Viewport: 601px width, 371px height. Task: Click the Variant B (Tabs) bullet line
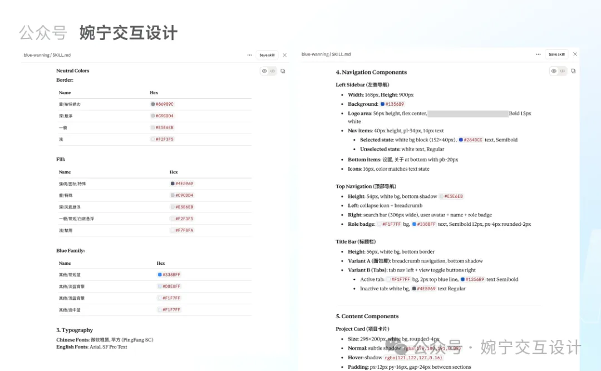412,270
